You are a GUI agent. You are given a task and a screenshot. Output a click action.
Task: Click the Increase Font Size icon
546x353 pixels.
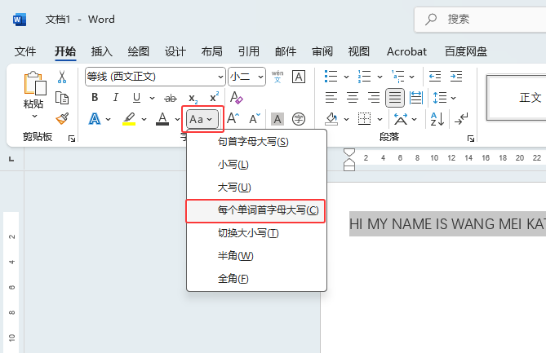click(233, 119)
